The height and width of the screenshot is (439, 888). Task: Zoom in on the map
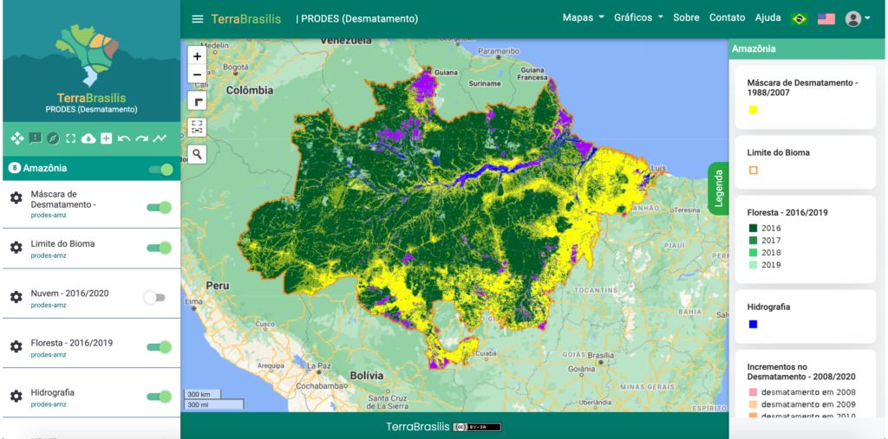pyautogui.click(x=197, y=56)
